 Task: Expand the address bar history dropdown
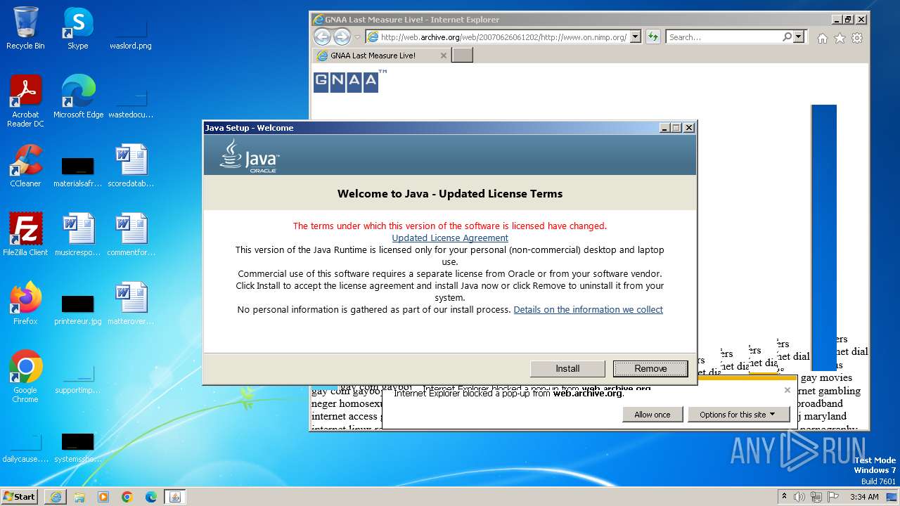[636, 37]
